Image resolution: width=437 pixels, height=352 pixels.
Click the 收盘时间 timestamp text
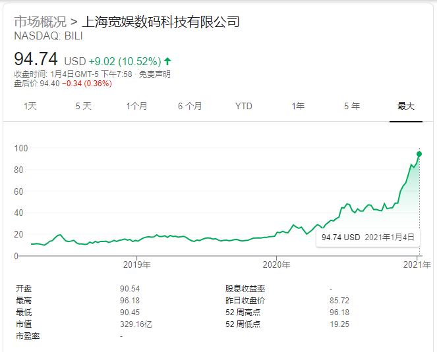coord(73,74)
